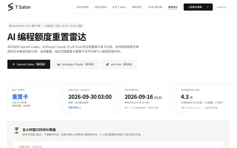Viewport: 237px width, 148px height.
Task: Click the 2026-09-16 reference date
Action: [x=138, y=97]
